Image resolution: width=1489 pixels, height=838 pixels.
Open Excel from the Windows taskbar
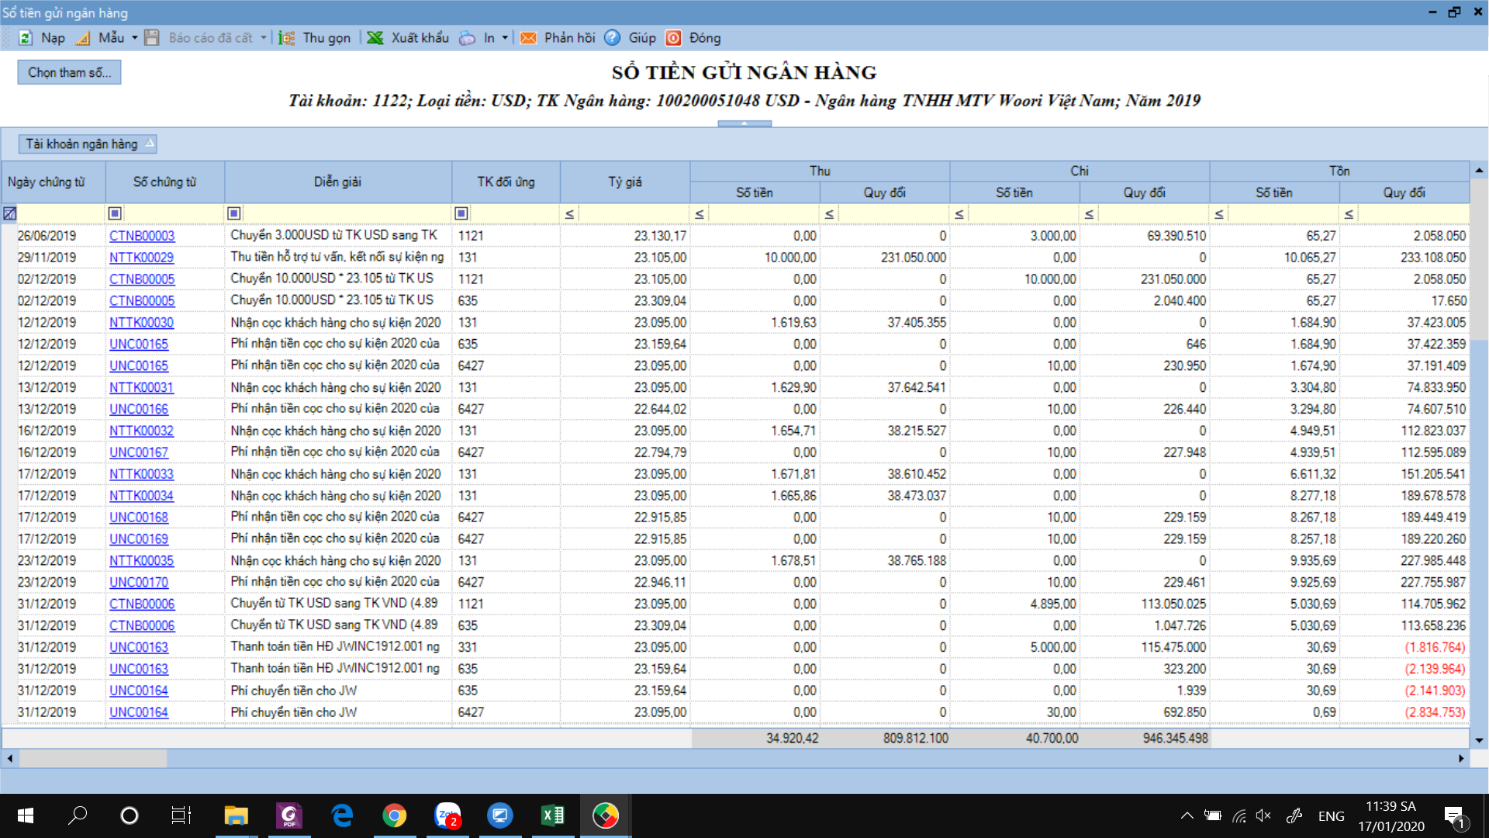552,815
